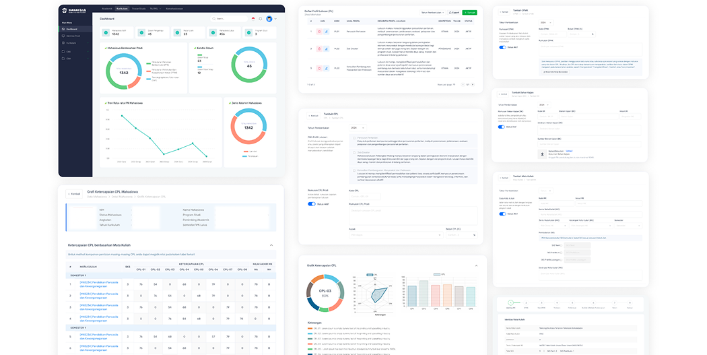Collapse the Ketercapaian CPL berdasarkan Mata Kuliah section
707x355 pixels.
tap(271, 245)
